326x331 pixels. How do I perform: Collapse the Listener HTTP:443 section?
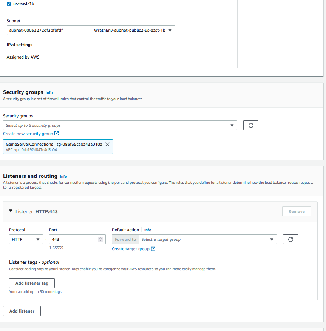pyautogui.click(x=11, y=211)
